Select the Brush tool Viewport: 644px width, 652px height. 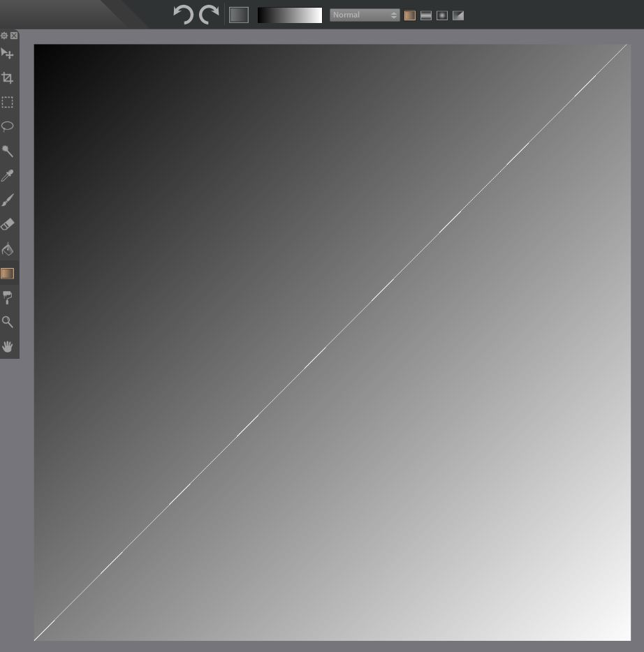coord(8,200)
